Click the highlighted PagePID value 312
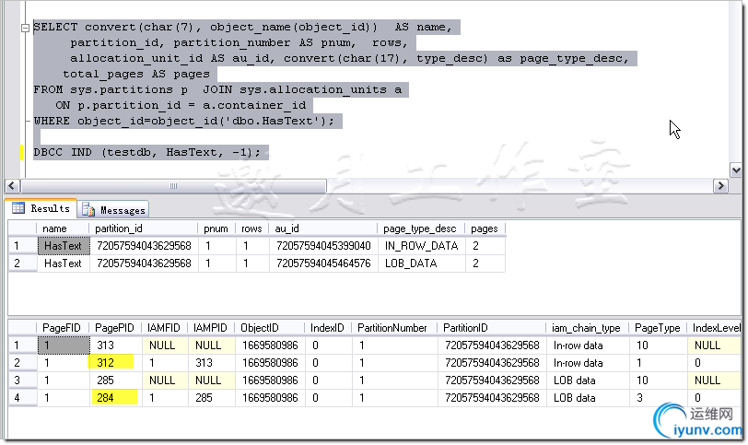 (x=115, y=363)
